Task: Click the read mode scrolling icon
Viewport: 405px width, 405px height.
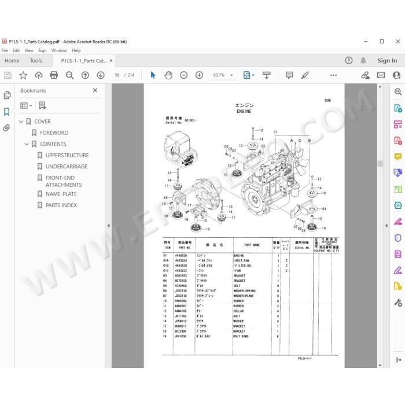Action: click(266, 75)
